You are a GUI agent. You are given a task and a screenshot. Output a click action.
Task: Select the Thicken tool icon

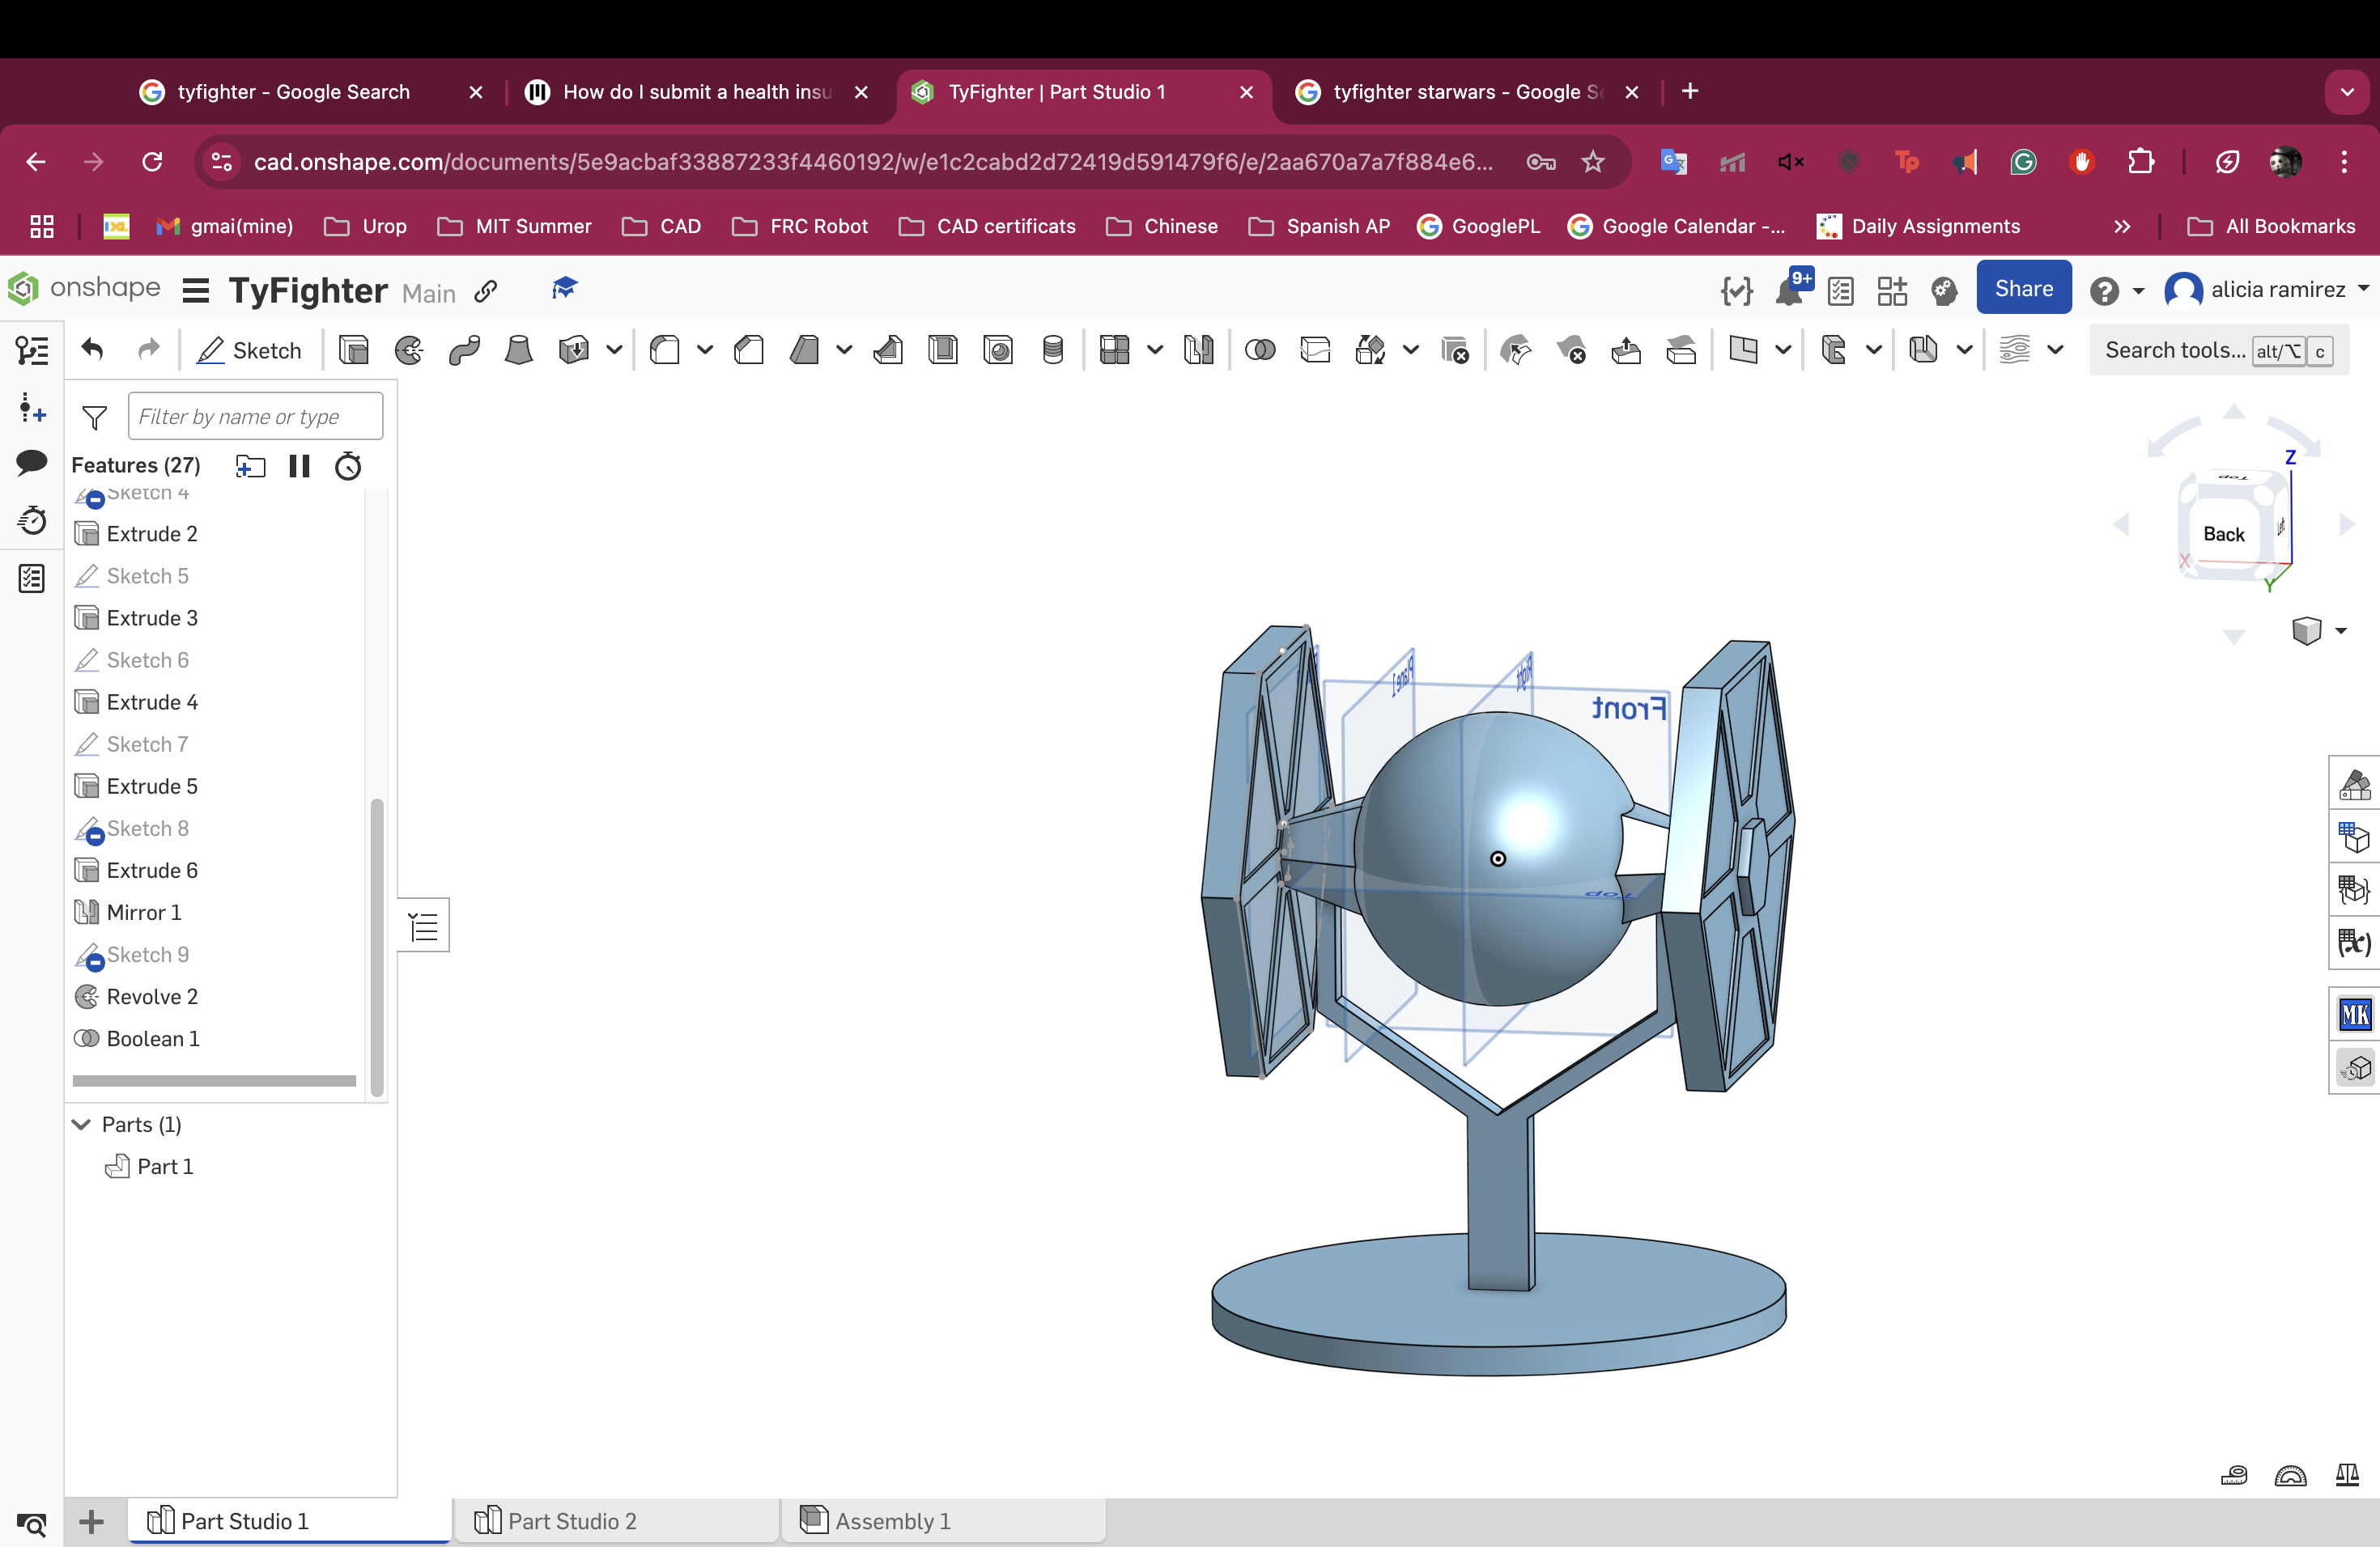[574, 350]
